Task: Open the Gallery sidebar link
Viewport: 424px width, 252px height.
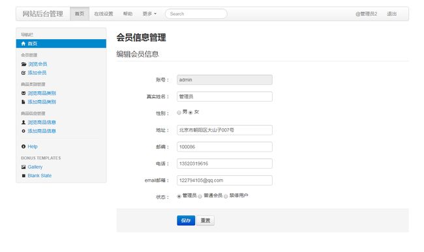Action: (35, 167)
